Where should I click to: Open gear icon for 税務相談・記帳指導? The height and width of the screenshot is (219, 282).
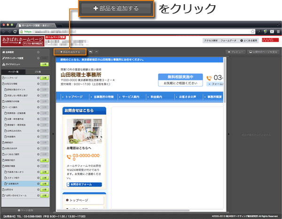(x=38, y=113)
